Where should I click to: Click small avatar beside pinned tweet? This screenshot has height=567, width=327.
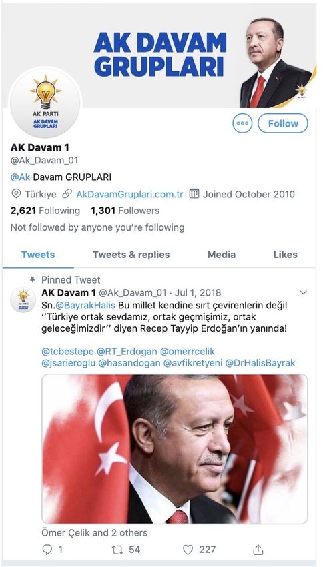23,300
